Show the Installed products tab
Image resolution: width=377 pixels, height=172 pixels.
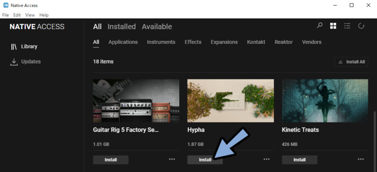click(x=122, y=26)
